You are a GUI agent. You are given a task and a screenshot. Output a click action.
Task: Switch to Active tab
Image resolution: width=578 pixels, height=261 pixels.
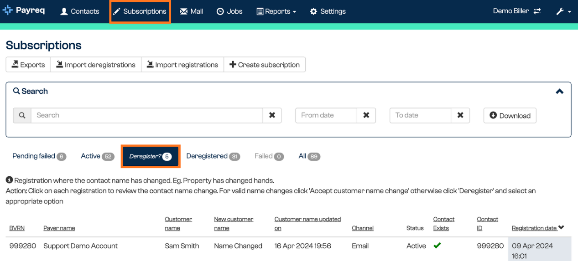pyautogui.click(x=97, y=156)
